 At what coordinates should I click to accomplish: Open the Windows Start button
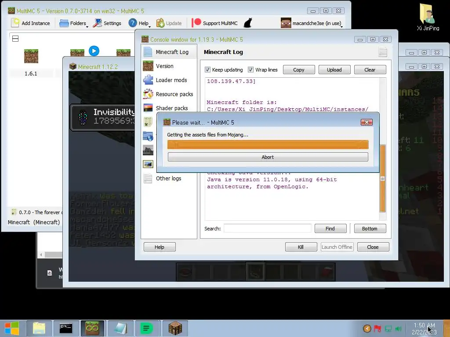tap(12, 328)
